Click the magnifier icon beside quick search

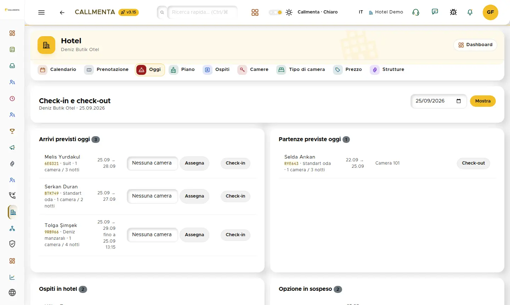pyautogui.click(x=162, y=12)
